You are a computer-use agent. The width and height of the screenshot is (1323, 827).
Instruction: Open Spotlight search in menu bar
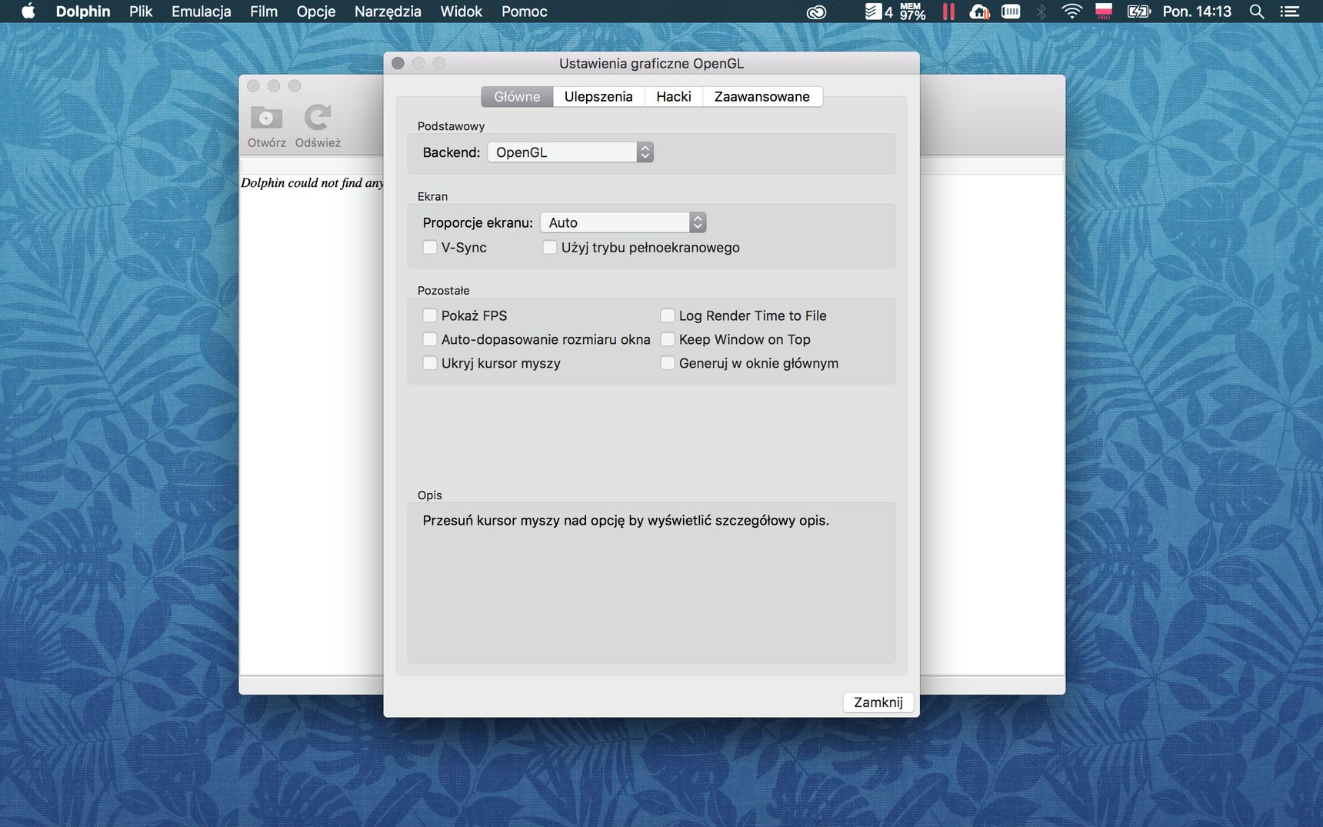1256,11
